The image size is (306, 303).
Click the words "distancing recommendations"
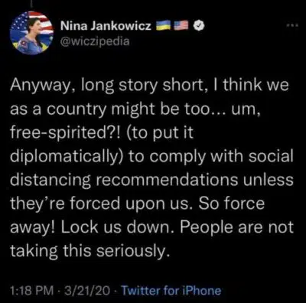[124, 181]
